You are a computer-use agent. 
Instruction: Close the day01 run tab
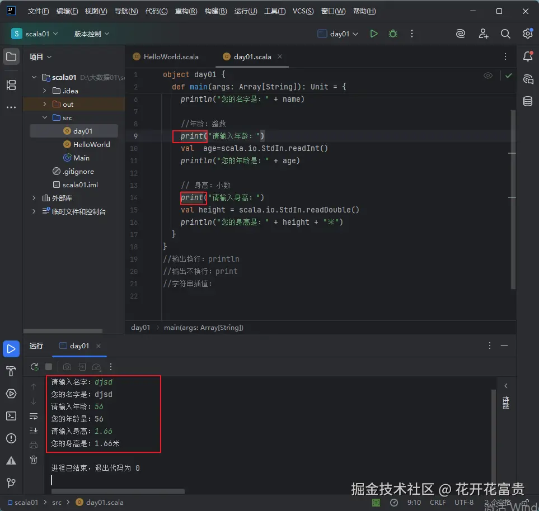(99, 346)
